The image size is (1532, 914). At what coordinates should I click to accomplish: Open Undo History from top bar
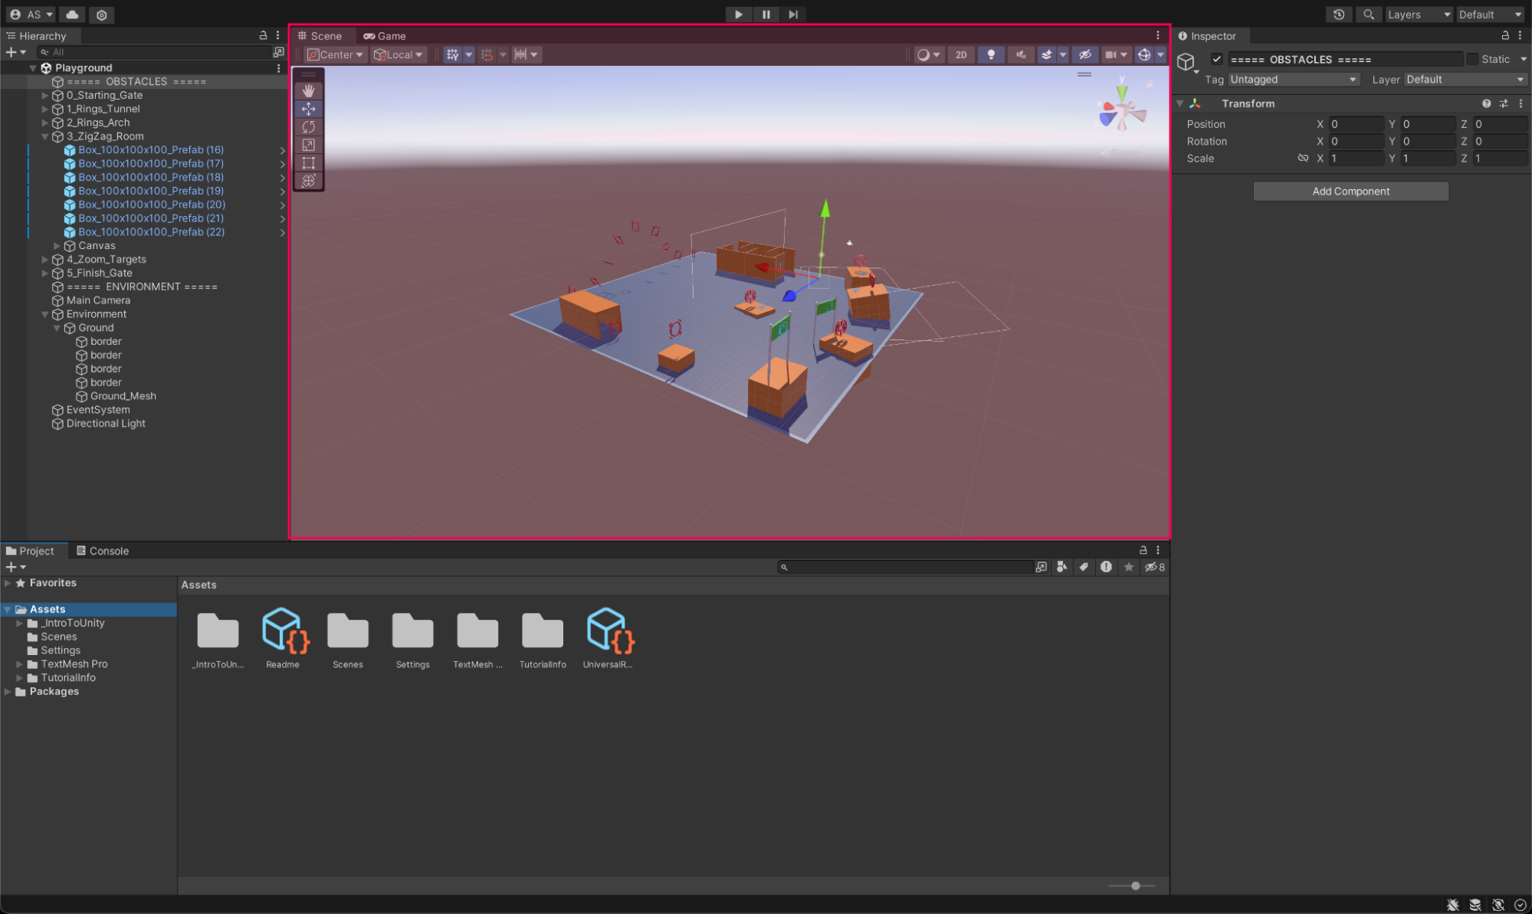(1338, 15)
